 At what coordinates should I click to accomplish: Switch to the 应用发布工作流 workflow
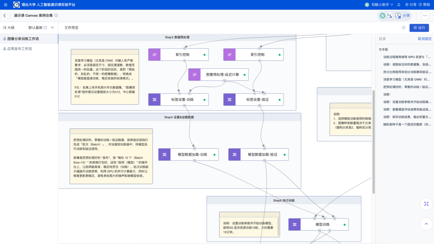click(19, 49)
